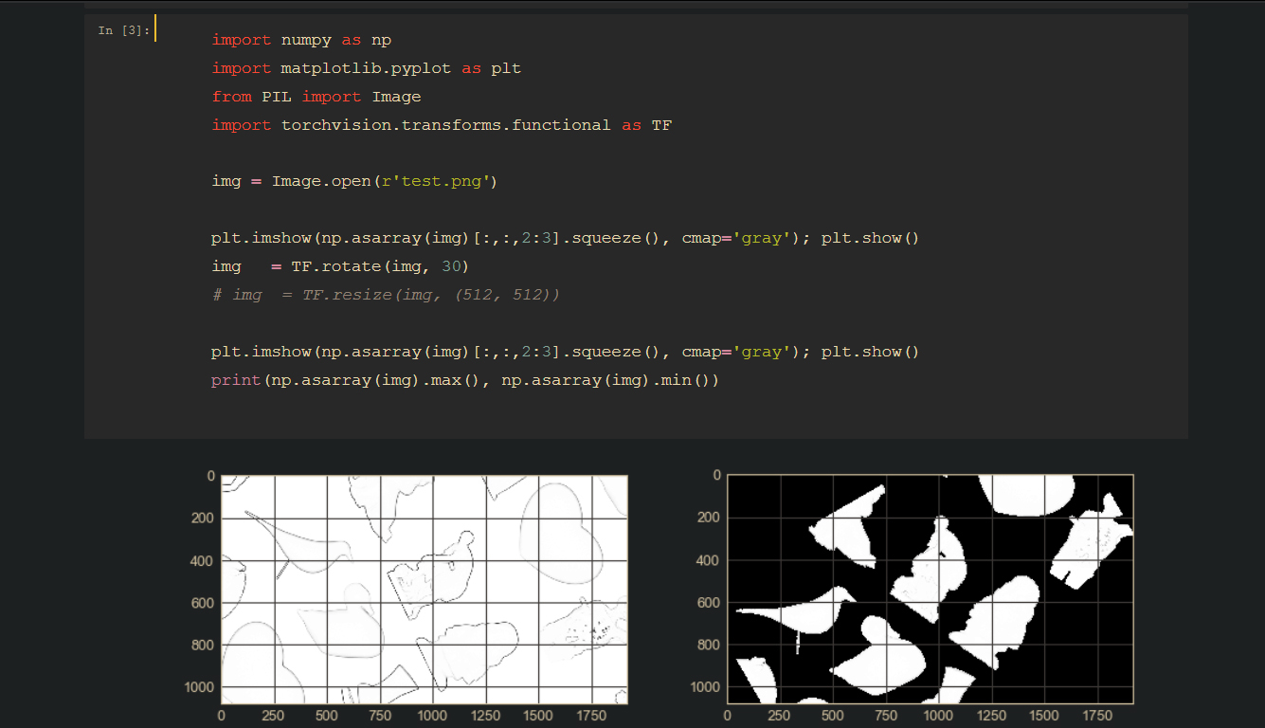Click the first plt.imshow code line
The height and width of the screenshot is (728, 1265).
(566, 238)
